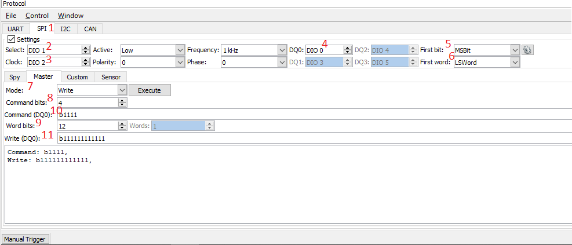Click the Write (DQ0) field with b111111111111

pyautogui.click(x=315, y=138)
